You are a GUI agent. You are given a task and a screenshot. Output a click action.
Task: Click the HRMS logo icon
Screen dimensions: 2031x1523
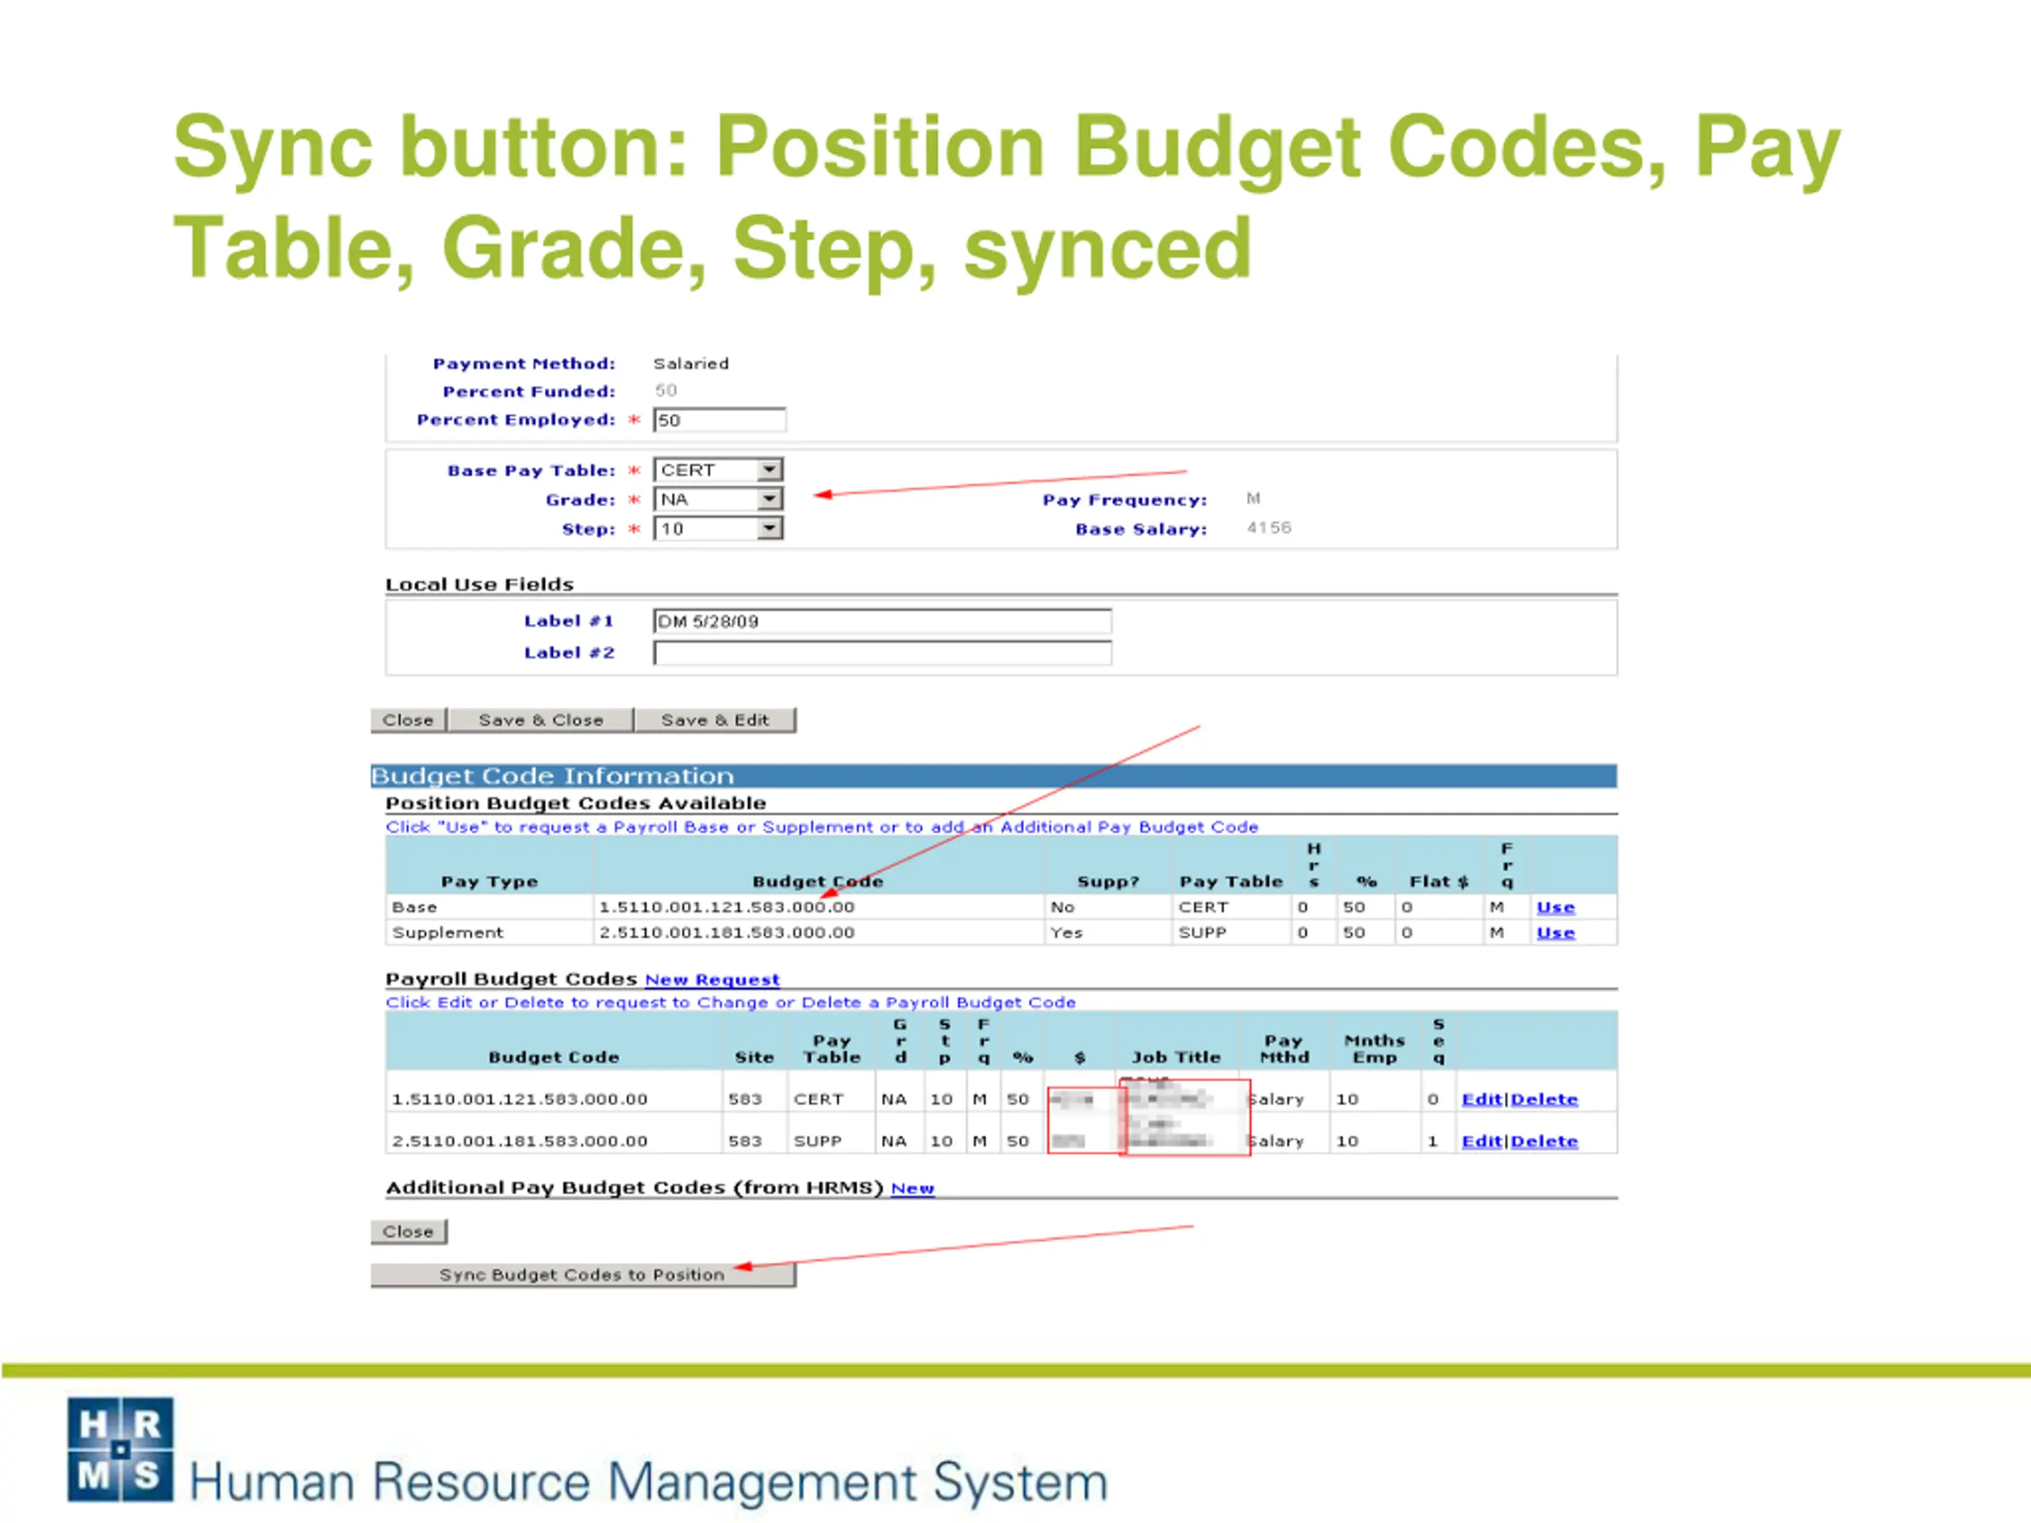pos(121,1449)
